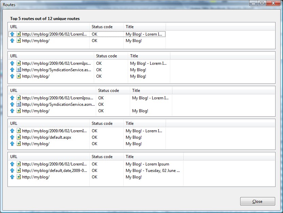This screenshot has width=283, height=213.
Task: Click the My Blog! title in the SyndicationService.as... row
Action: pos(138,70)
